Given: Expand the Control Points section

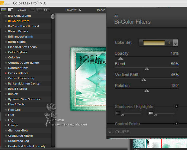Looking at the screenshot, I should pyautogui.click(x=177, y=124).
